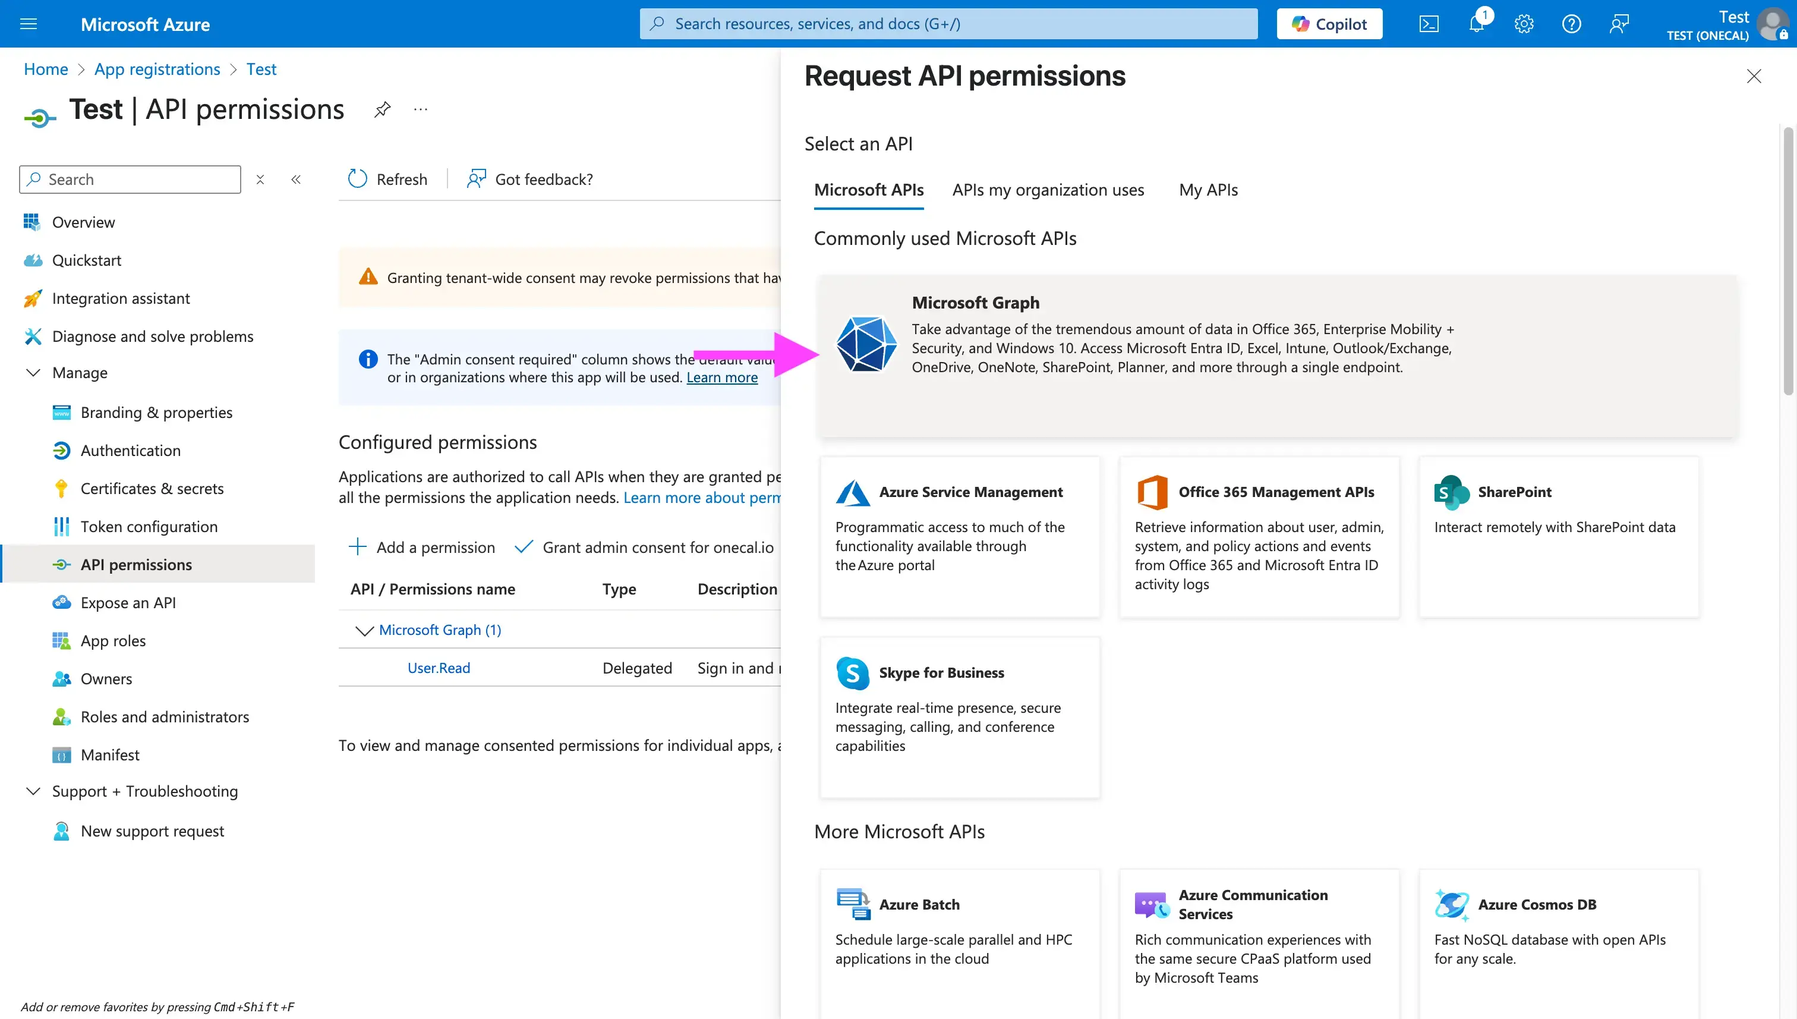The image size is (1797, 1019).
Task: Open Diagnose and solve problems
Action: (153, 336)
